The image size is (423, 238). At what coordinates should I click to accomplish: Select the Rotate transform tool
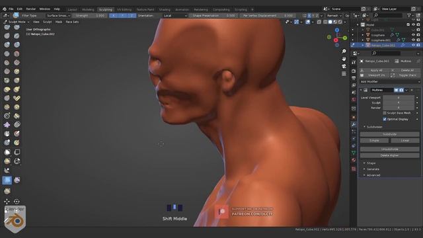click(x=17, y=201)
